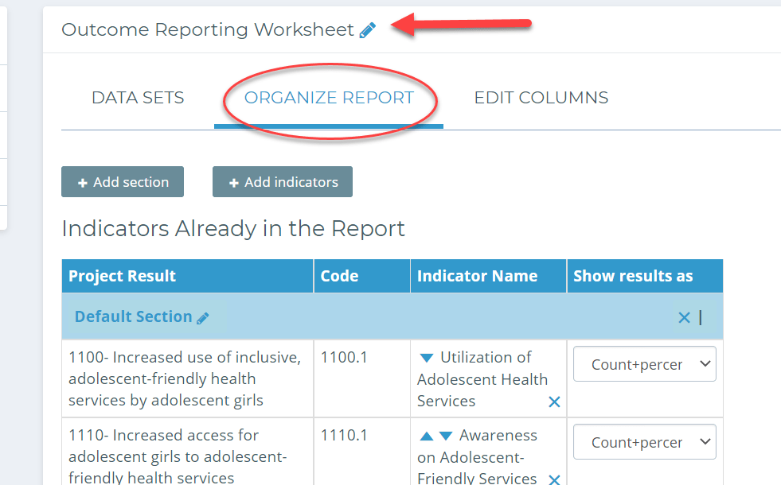Open Show results dropdown for 1110.1
The height and width of the screenshot is (485, 781).
[x=645, y=442]
